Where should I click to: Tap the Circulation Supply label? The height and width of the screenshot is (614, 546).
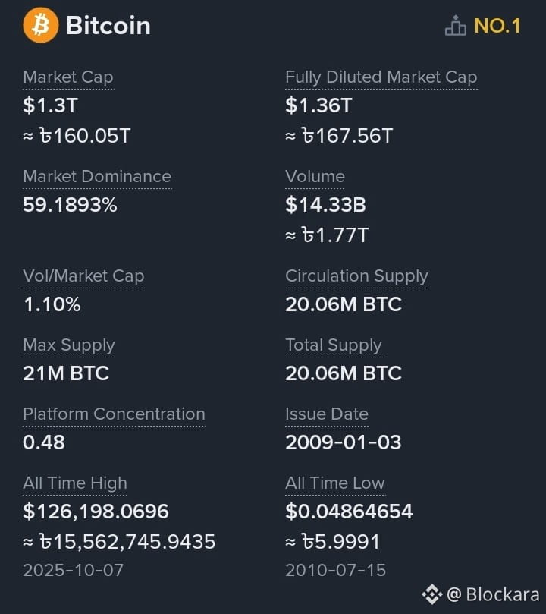pos(356,276)
